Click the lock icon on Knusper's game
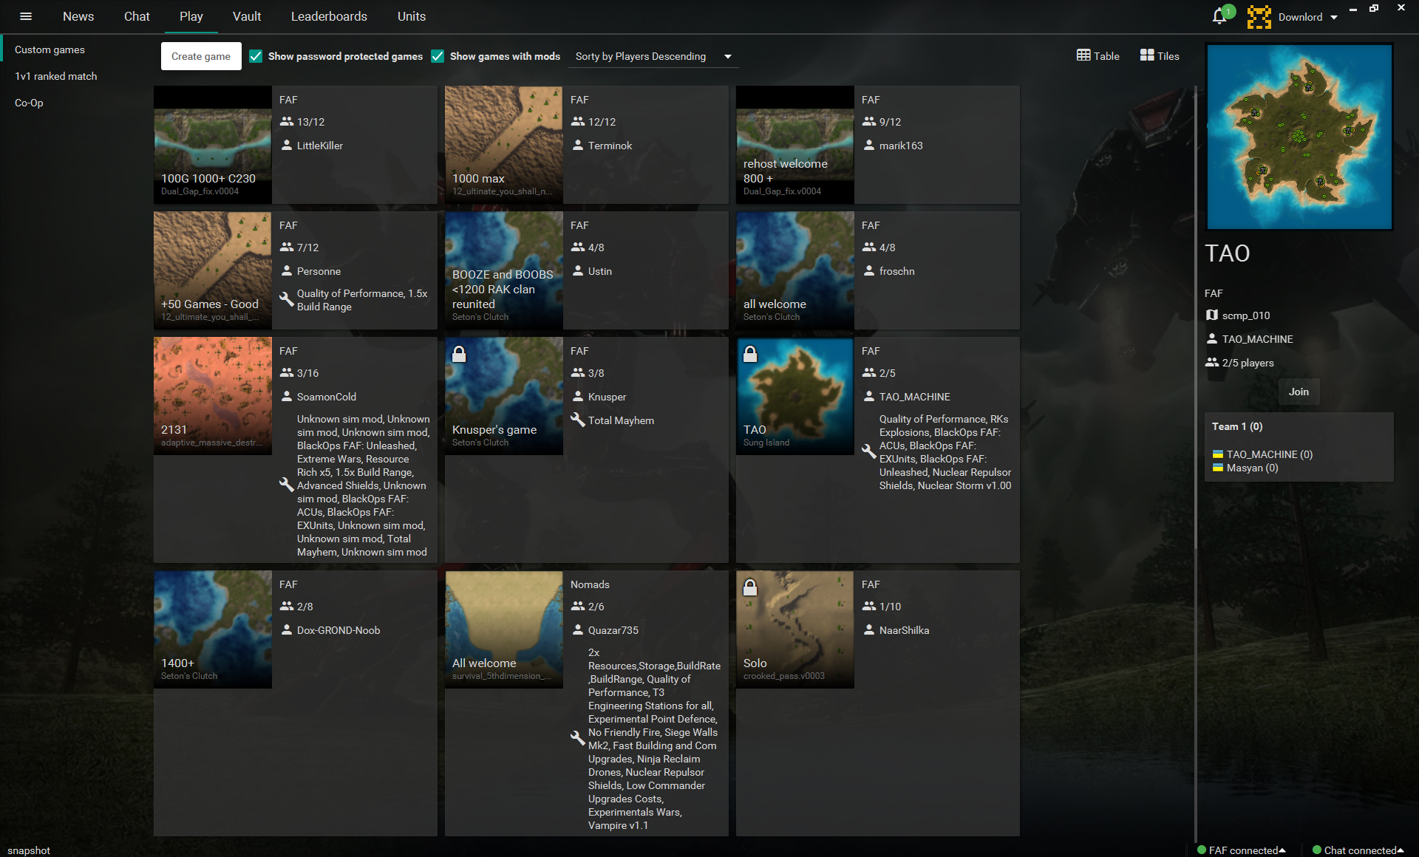Viewport: 1419px width, 857px height. tap(460, 355)
